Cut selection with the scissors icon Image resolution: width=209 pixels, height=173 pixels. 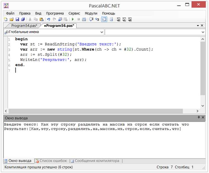(x=30, y=20)
